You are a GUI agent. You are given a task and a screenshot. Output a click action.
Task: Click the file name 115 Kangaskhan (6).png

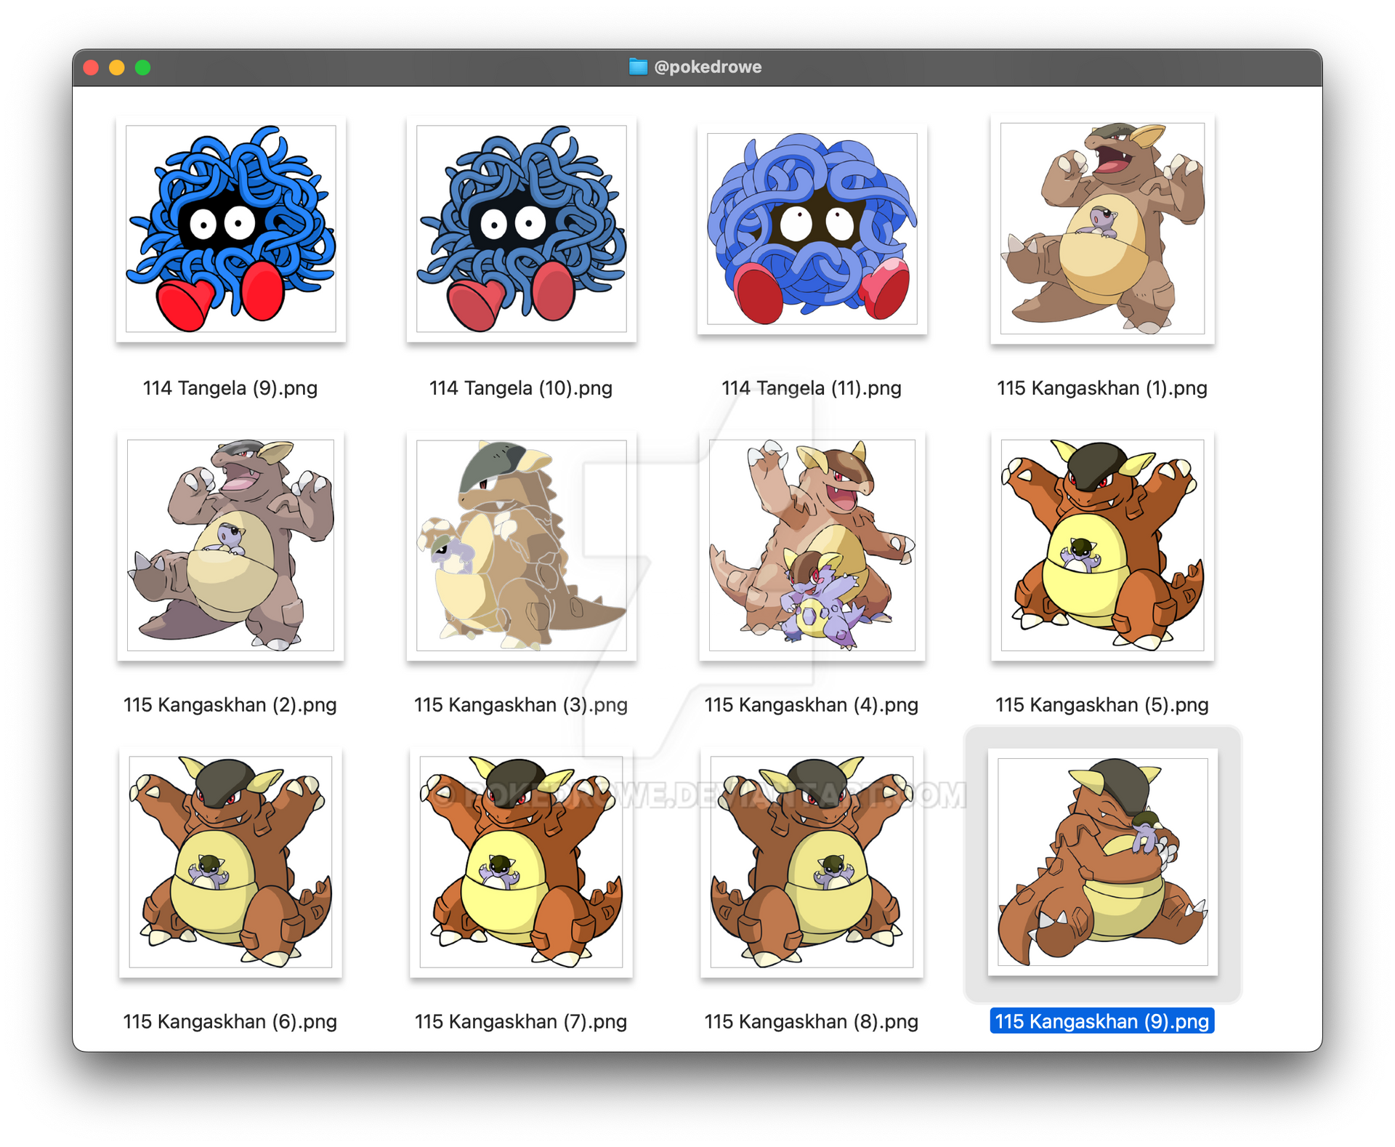coord(230,1022)
